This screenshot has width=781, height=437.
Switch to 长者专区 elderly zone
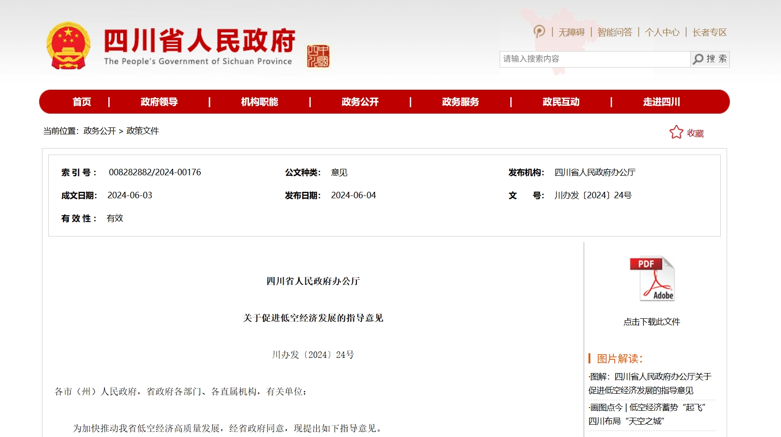click(x=710, y=32)
